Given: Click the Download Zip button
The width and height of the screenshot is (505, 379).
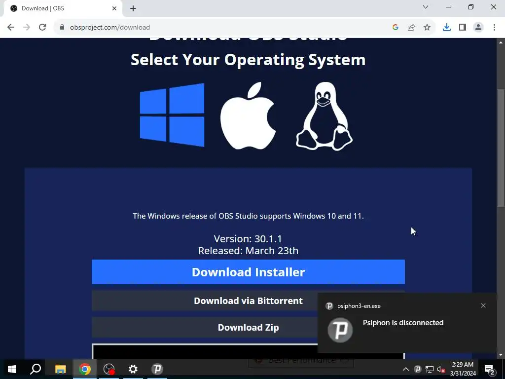Looking at the screenshot, I should coord(248,328).
